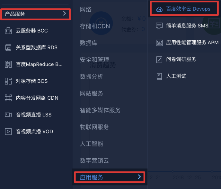Open LSS live streaming camera icon
This screenshot has height=189, width=221.
point(8,115)
